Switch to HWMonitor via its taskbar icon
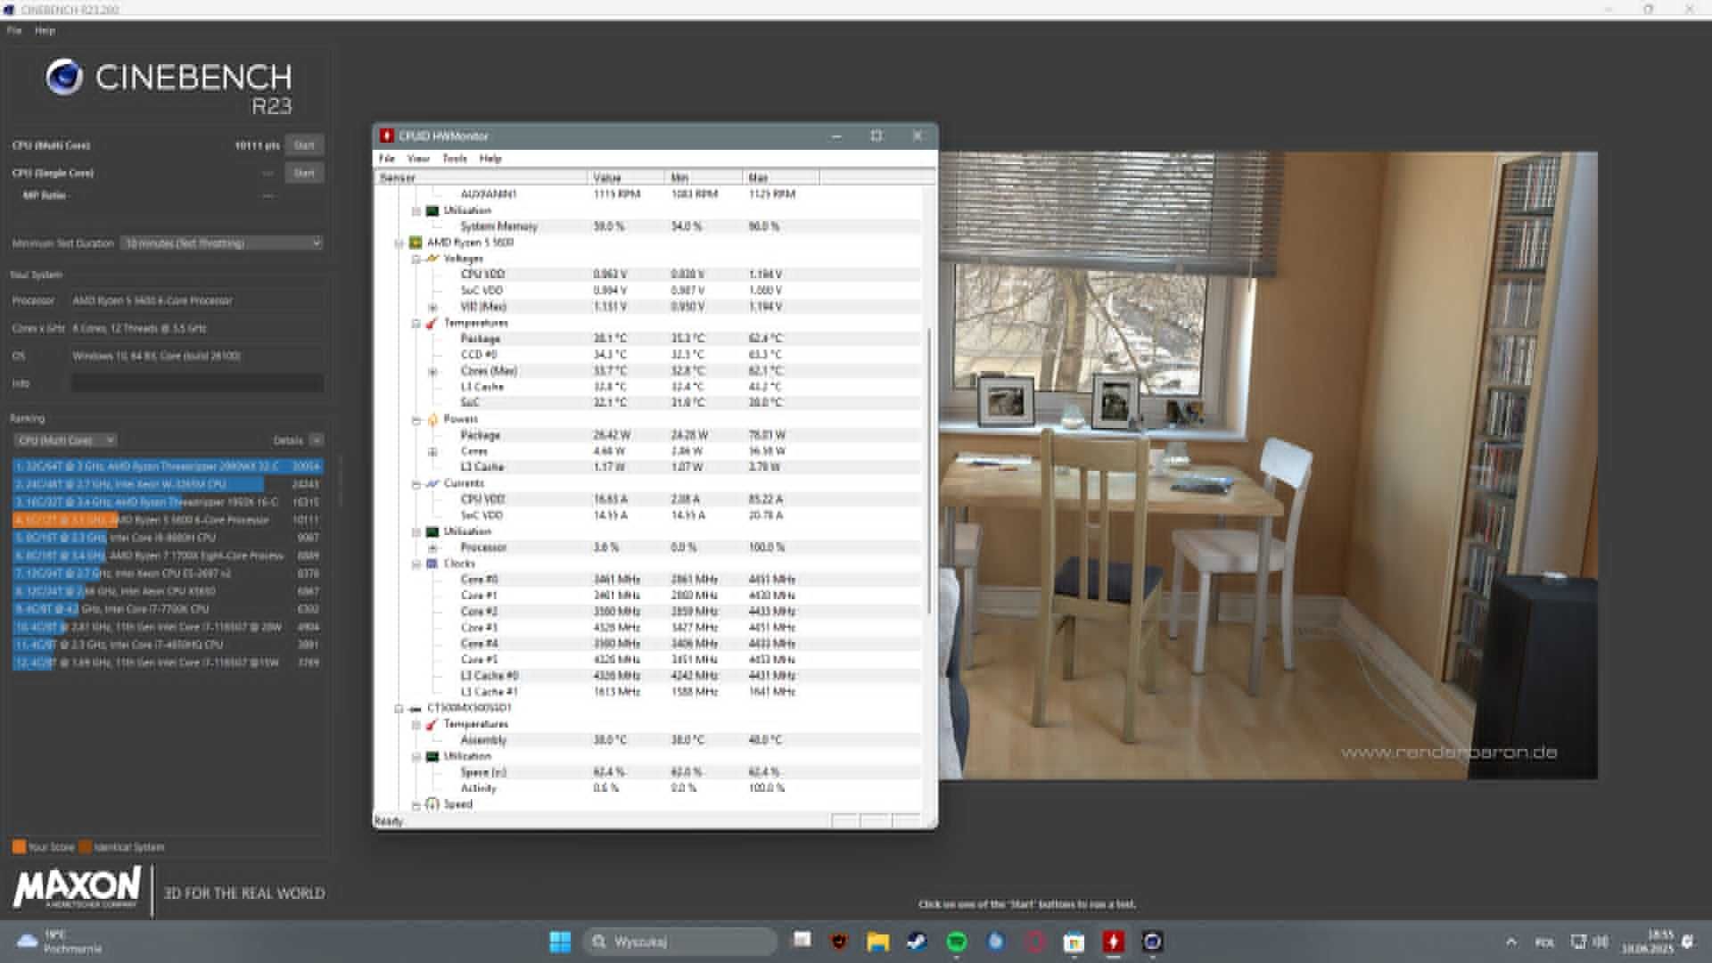This screenshot has height=963, width=1712. pos(1113,942)
